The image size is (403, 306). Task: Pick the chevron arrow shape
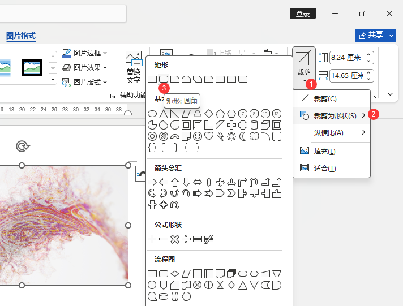pos(231,193)
